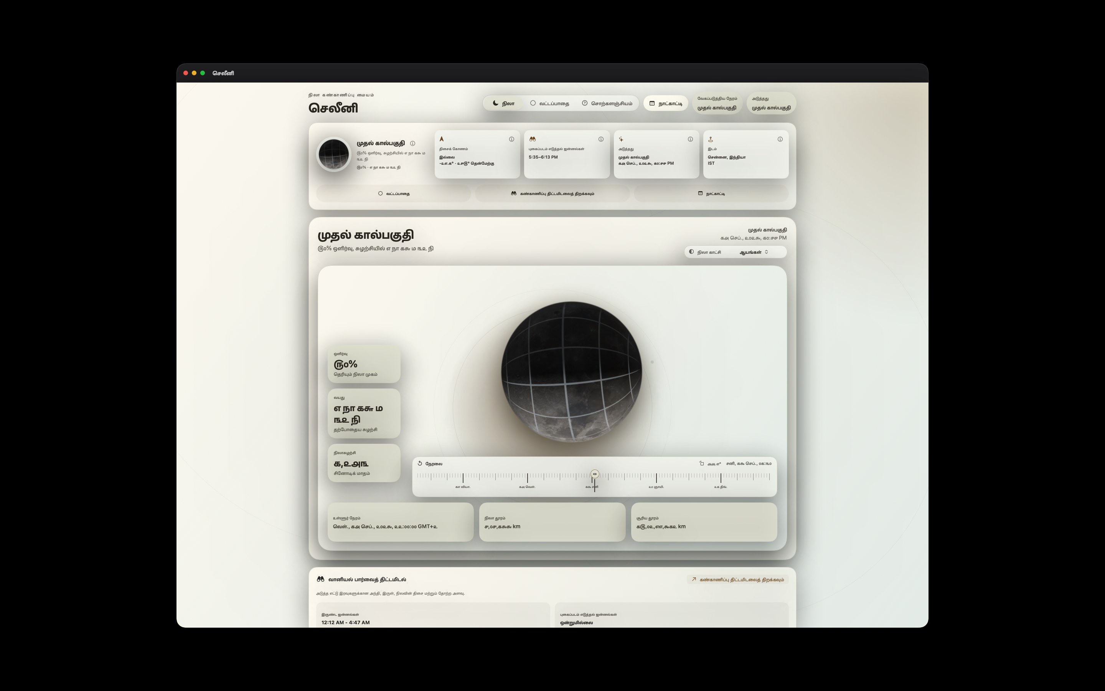This screenshot has width=1105, height=691.
Task: Click the green zoom window button
Action: [x=203, y=73]
